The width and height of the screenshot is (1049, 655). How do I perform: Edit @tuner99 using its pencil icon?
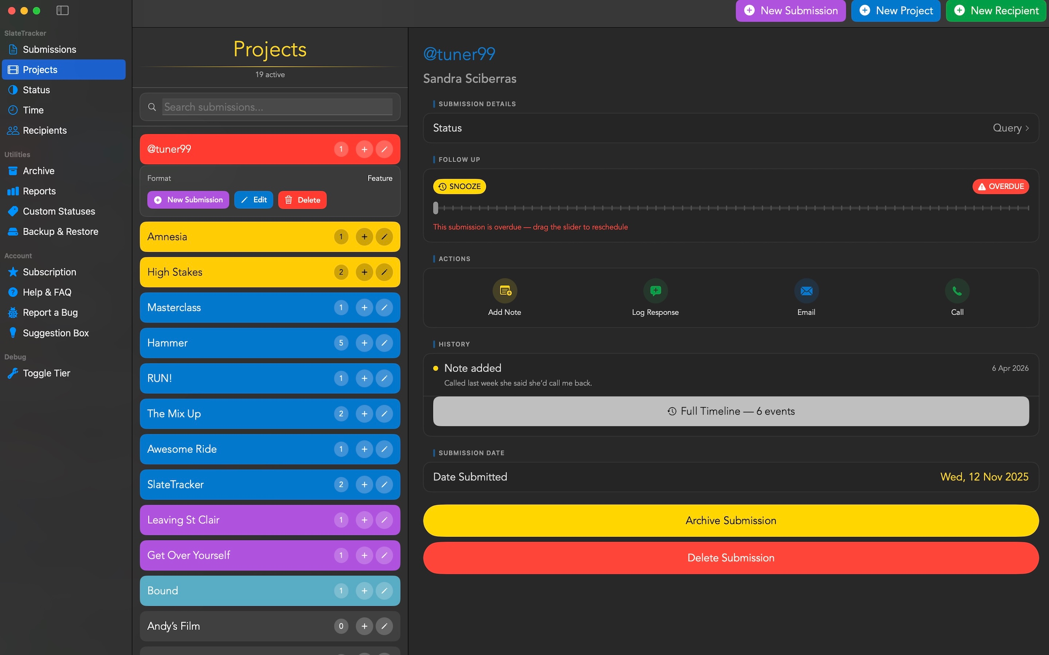[384, 150]
